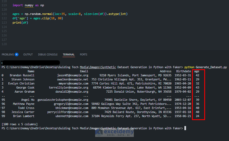Screen dimensions: 229x141
Task: Click email gonzalezchristopher@example.org
Action: click(x=63, y=100)
